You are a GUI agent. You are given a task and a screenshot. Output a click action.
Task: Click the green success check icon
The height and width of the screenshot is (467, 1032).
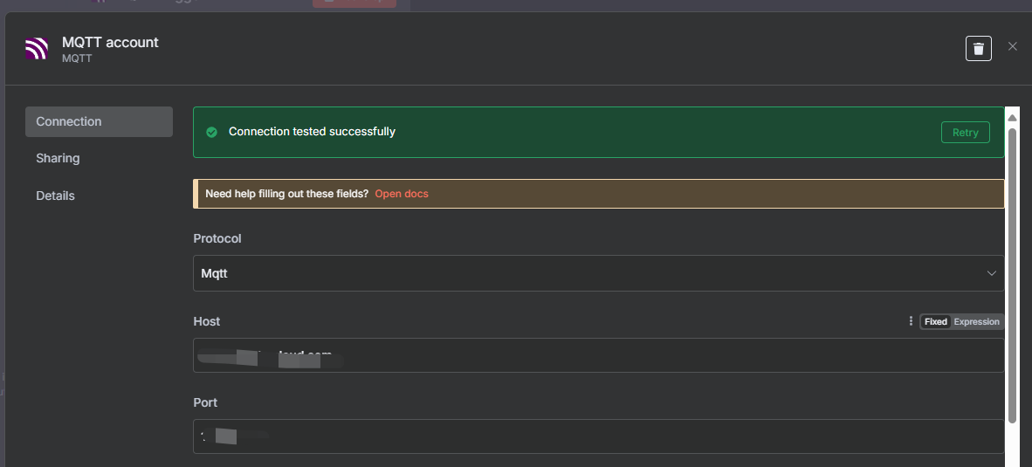point(211,132)
